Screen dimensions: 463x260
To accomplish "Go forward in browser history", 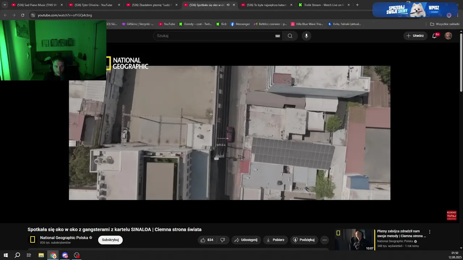I will 14,15.
